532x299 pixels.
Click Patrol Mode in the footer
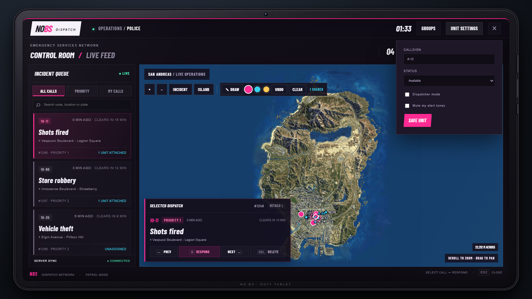[97, 275]
